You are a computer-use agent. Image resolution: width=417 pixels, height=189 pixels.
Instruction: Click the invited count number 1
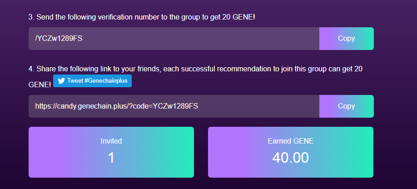click(111, 158)
